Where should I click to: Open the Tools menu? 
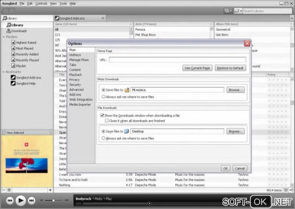[x=63, y=3]
